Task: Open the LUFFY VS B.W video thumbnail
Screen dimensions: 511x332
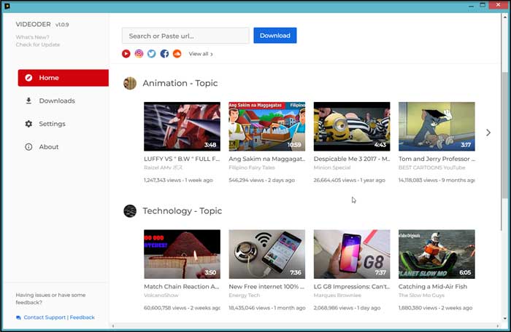Action: point(182,127)
